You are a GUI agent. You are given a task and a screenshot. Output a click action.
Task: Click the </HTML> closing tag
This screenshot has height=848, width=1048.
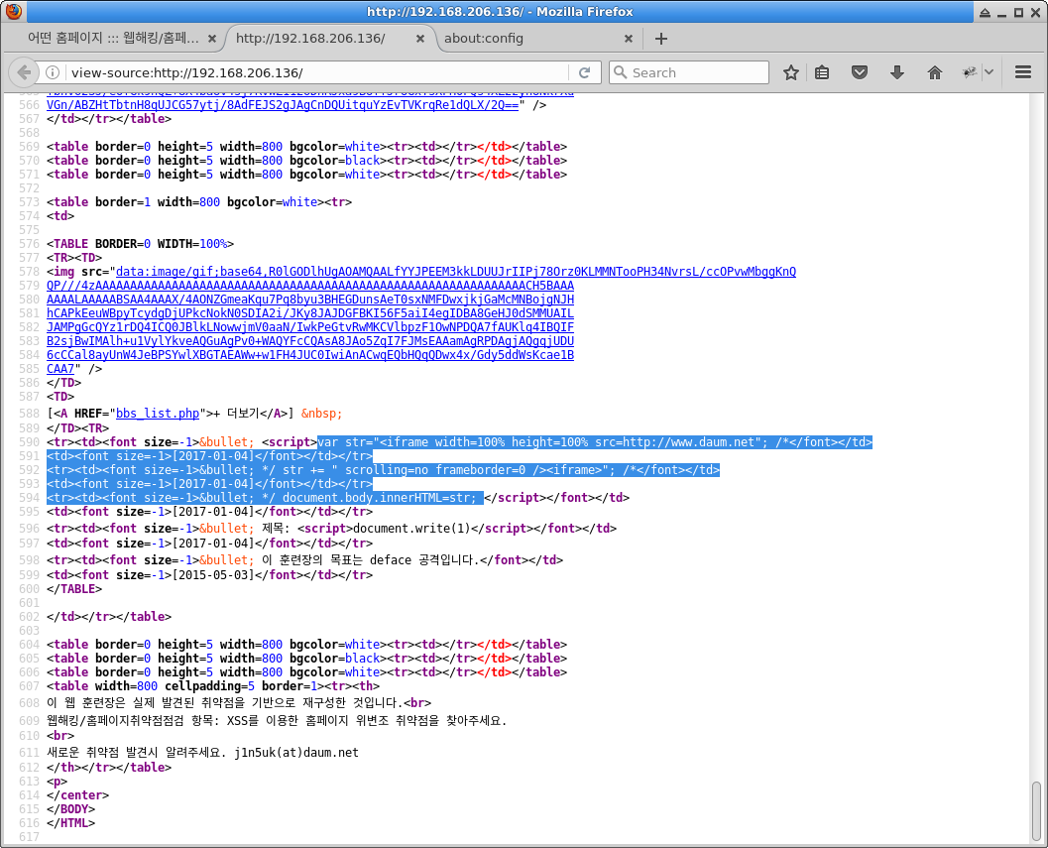point(70,823)
